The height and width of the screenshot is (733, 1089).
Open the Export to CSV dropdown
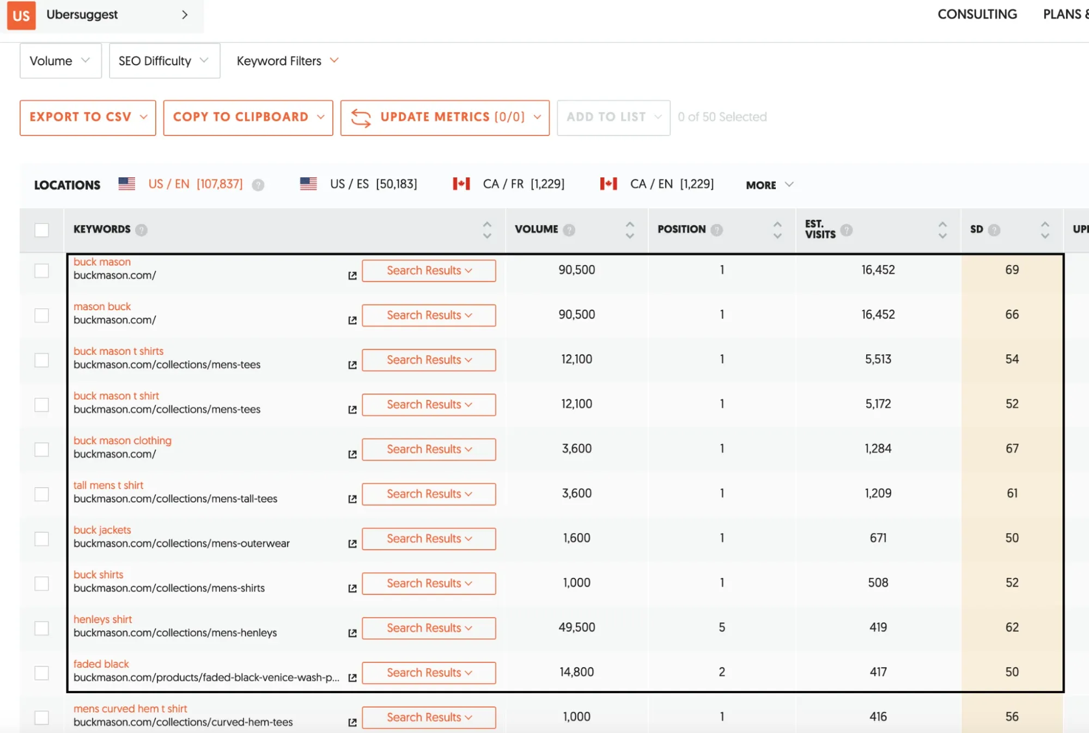coord(88,118)
